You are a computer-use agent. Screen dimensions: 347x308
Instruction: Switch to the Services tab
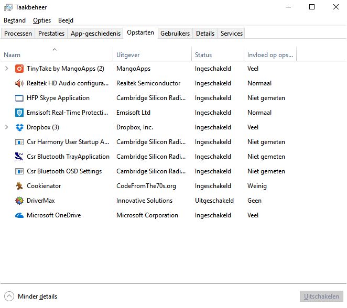point(231,34)
